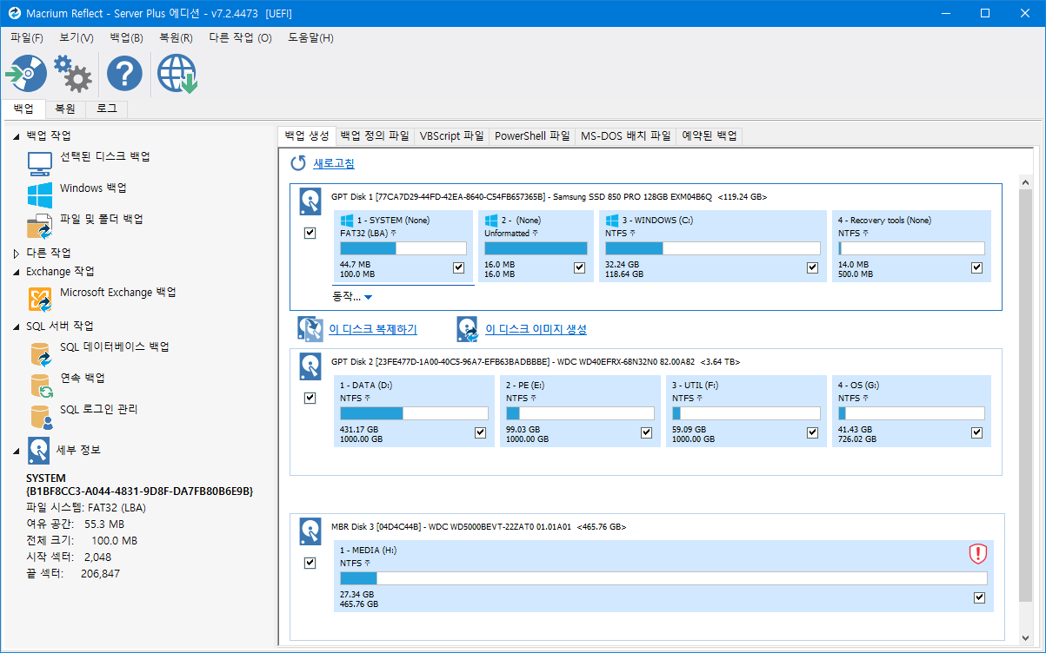Viewport: 1046px width, 653px height.
Task: Click the MEDIA (H:) usage bar
Action: pos(664,578)
